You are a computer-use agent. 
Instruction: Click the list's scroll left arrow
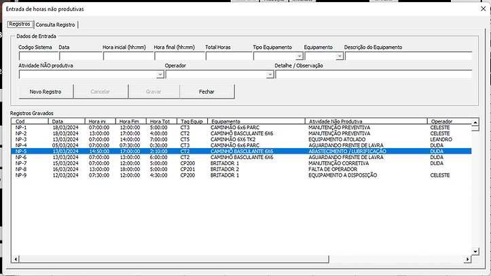tap(16, 259)
